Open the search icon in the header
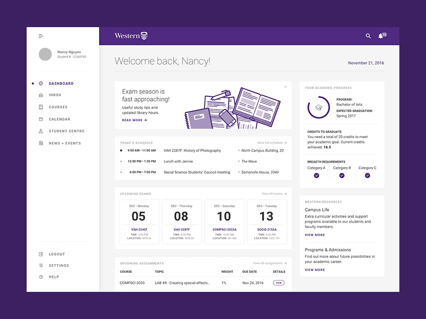426x319 pixels. tap(368, 36)
